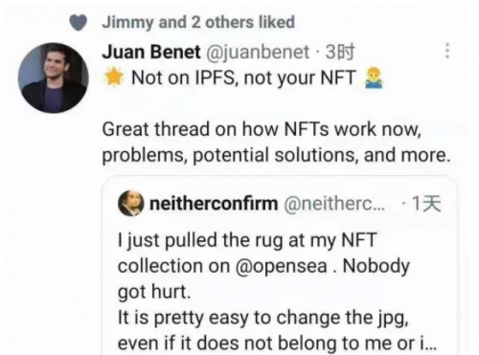Open neitherconfirm's small avatar
This screenshot has height=355, width=479.
(x=131, y=203)
